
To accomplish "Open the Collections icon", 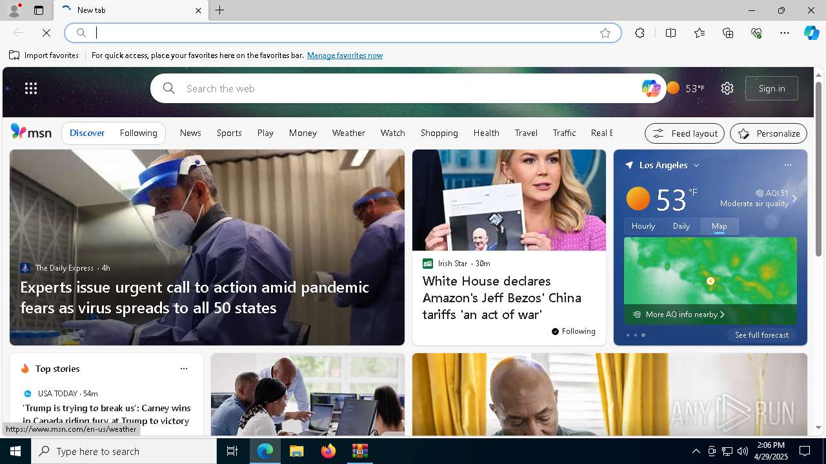I will tap(728, 33).
